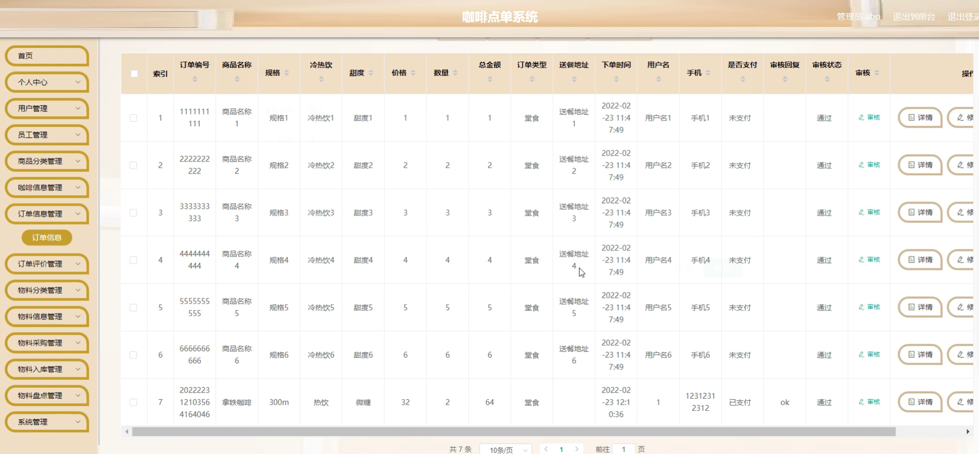Screen dimensions: 979x454
Task: Sort by 价格 column sort icon
Action: click(413, 73)
